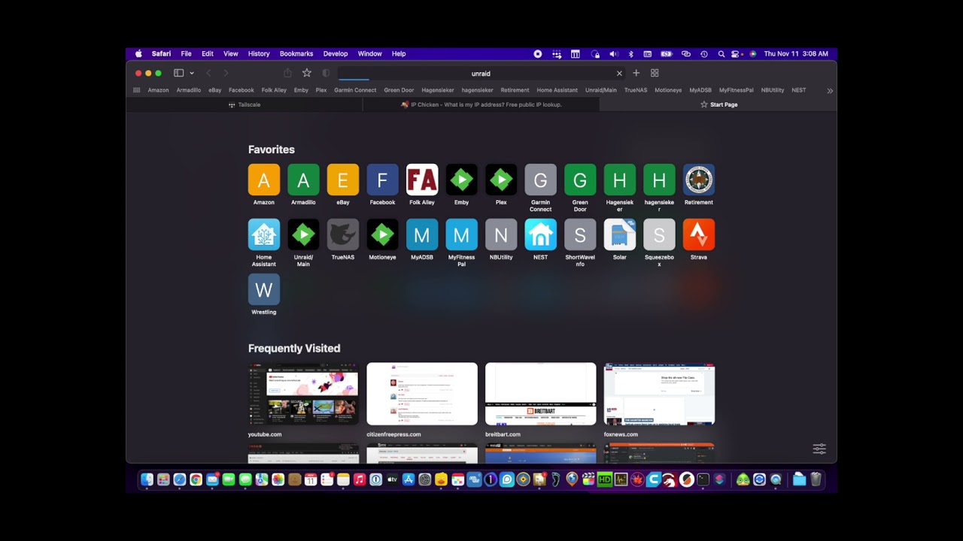Open the Squeezebox favorite tile

(x=659, y=235)
